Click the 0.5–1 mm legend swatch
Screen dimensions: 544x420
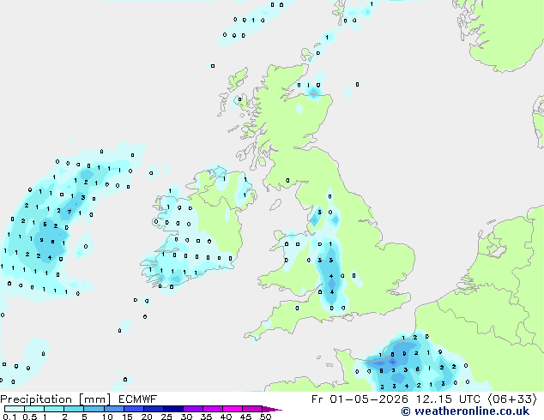pos(34,409)
